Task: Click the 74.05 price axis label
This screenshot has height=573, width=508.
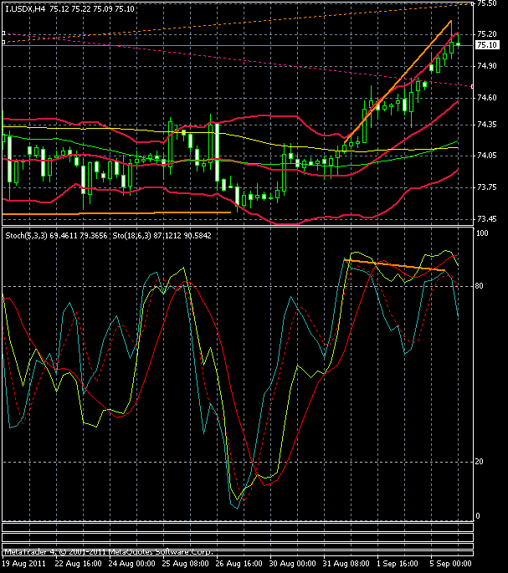Action: tap(487, 156)
